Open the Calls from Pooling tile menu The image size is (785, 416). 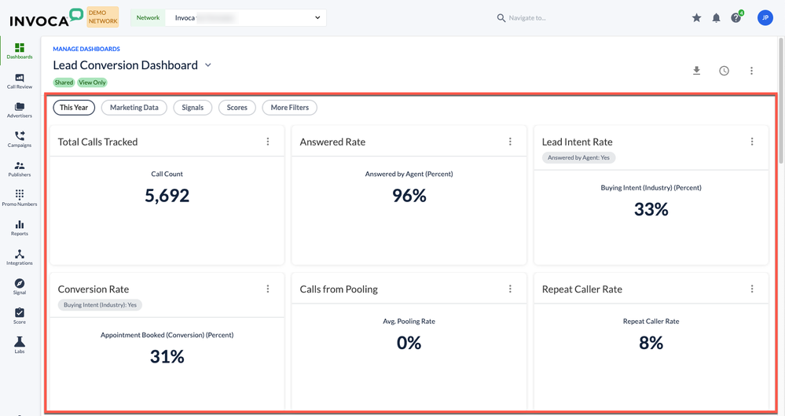tap(510, 289)
